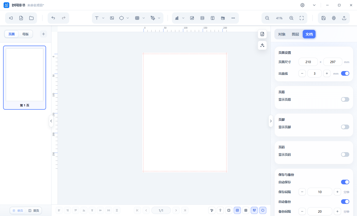Undo the last action
This screenshot has height=216, width=357.
[53, 18]
